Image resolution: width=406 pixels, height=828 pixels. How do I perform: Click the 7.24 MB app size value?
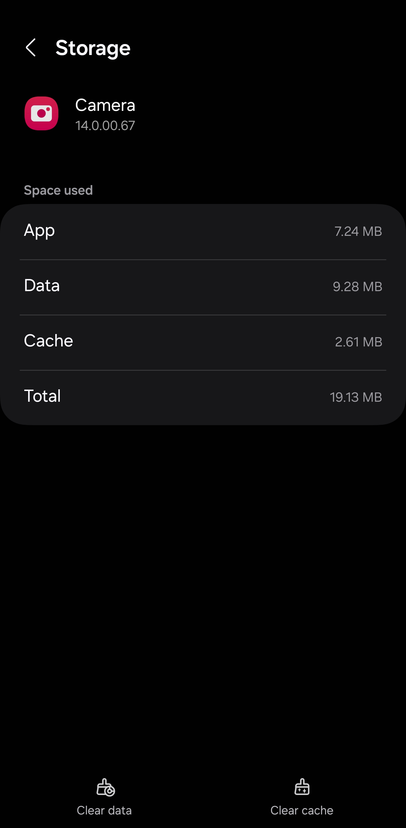point(358,231)
